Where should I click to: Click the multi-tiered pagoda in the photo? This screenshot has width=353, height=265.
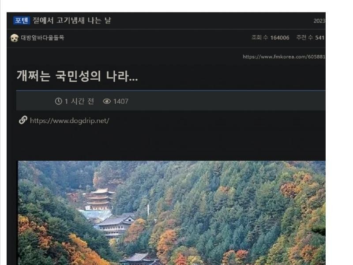coord(100,199)
